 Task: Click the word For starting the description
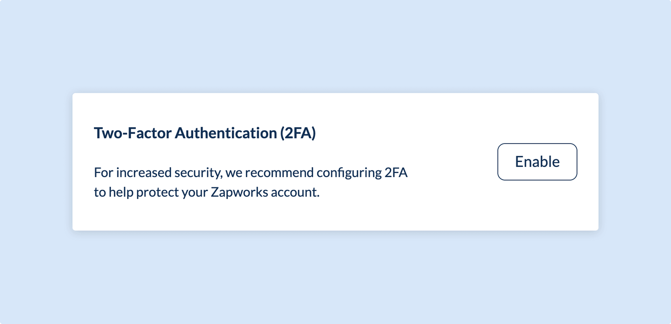[103, 172]
